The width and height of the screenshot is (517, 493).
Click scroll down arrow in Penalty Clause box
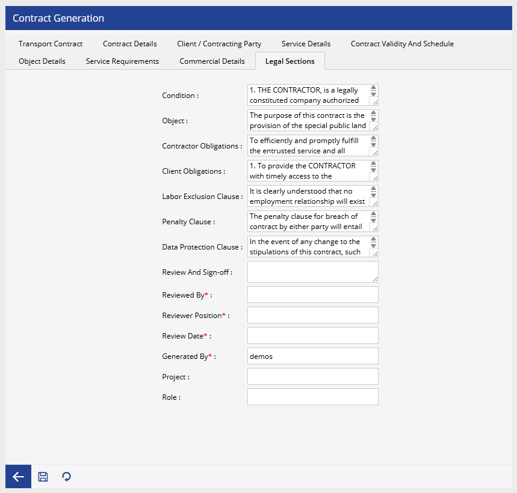[x=373, y=220]
